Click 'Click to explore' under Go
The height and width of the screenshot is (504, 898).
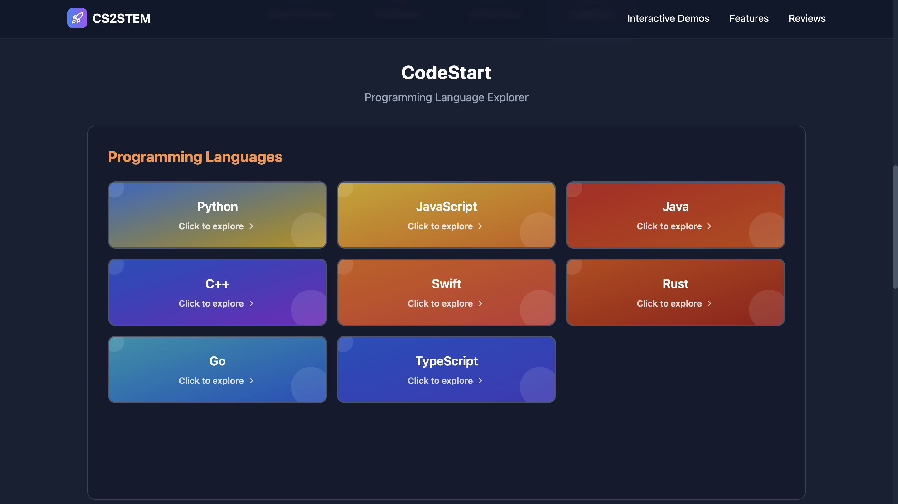pyautogui.click(x=211, y=381)
